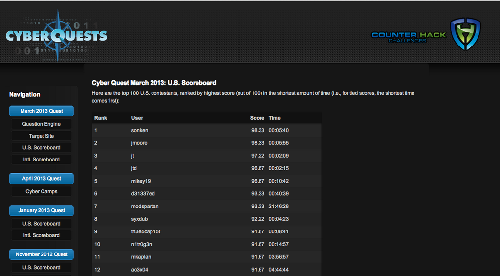This screenshot has height=276, width=500.
Task: Open the Question Engine link
Action: coord(42,124)
